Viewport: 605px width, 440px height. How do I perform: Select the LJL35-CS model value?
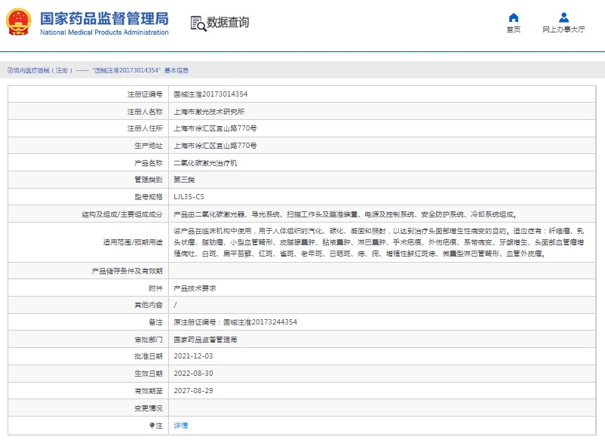click(189, 197)
